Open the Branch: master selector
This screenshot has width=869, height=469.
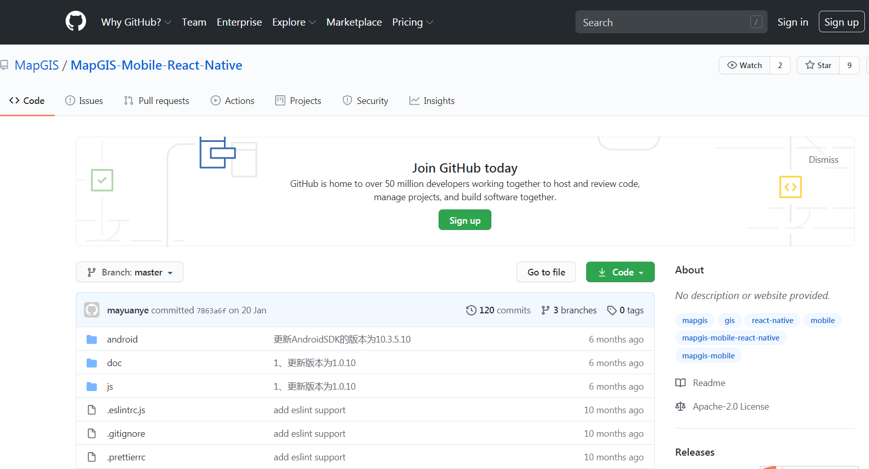coord(130,272)
